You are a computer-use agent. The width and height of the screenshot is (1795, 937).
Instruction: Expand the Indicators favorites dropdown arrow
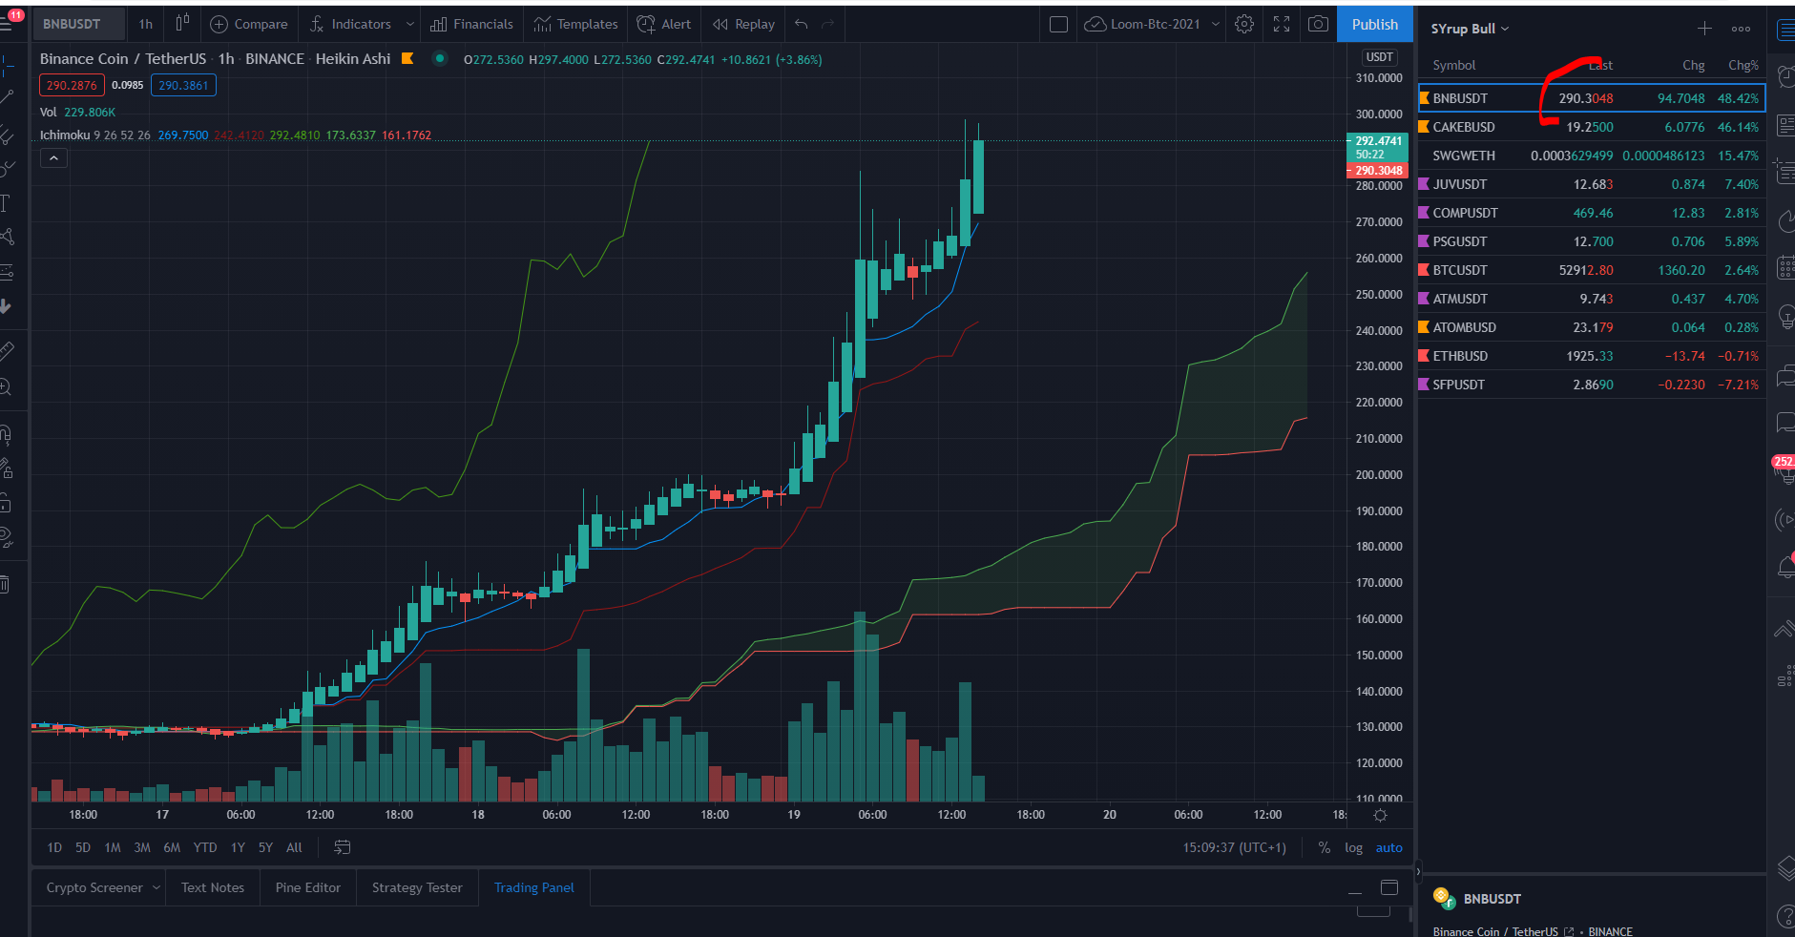(410, 24)
